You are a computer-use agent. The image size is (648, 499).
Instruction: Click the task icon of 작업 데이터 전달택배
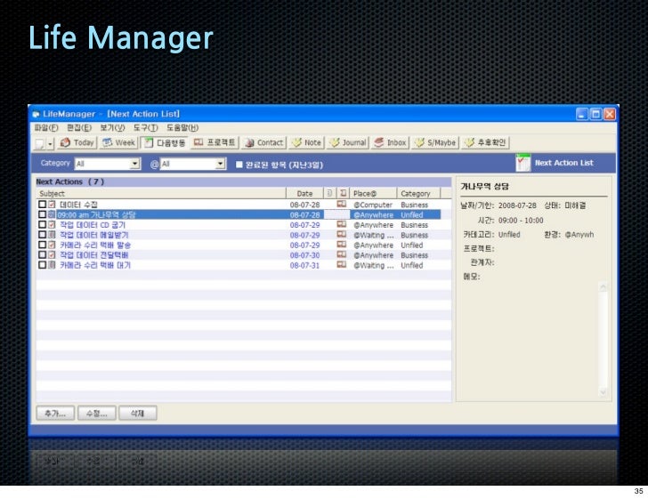[52, 255]
